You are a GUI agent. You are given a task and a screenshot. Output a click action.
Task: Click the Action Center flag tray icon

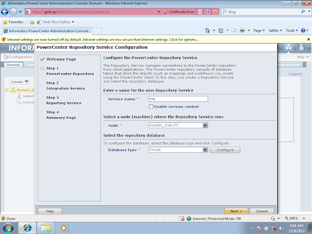259,228
